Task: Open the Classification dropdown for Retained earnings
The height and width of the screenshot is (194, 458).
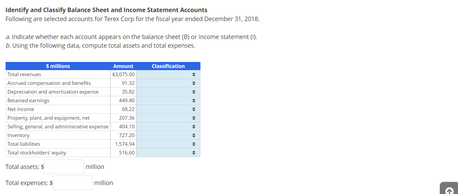Action: pyautogui.click(x=194, y=100)
